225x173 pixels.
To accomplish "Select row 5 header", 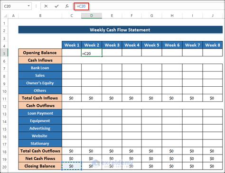I will pos(4,54).
